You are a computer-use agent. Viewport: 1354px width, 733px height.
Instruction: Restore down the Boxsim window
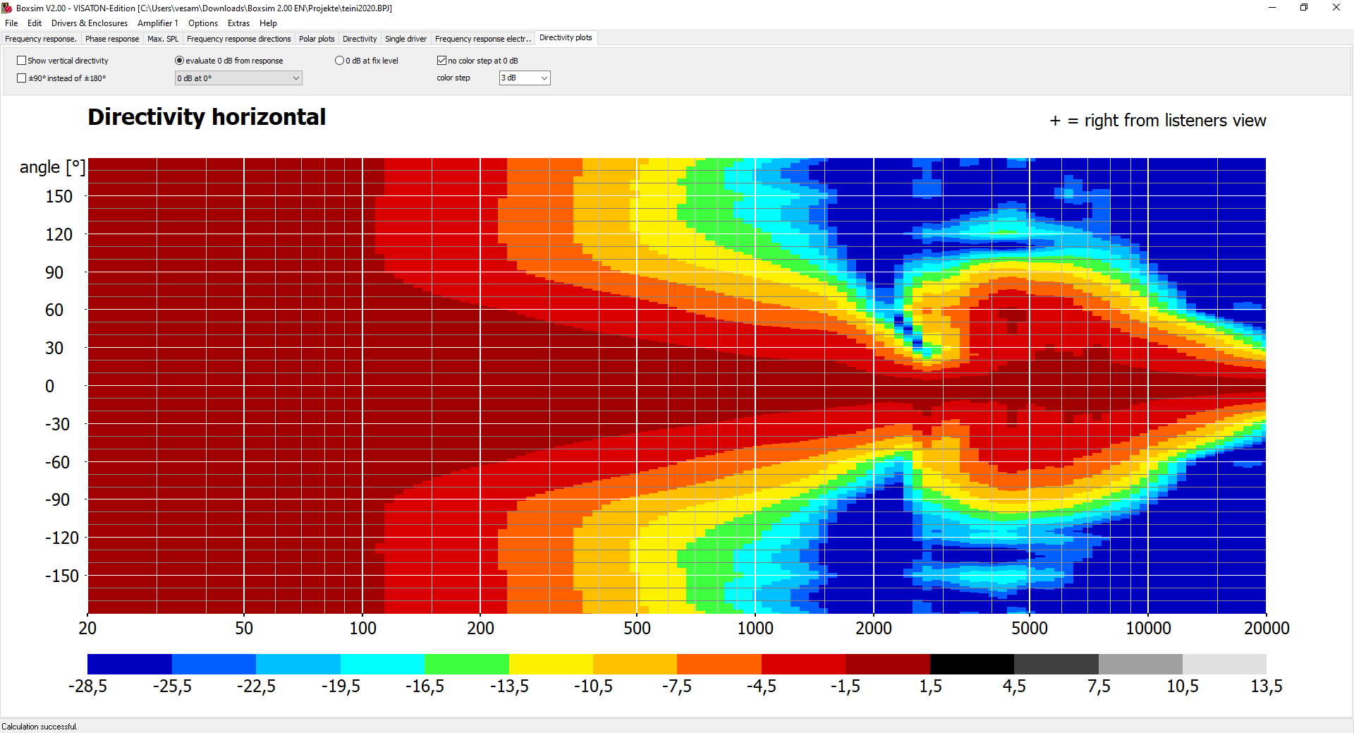(1304, 8)
